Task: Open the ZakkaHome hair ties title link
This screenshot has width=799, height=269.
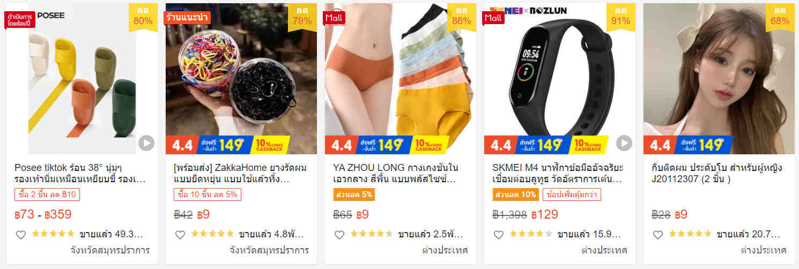Action: point(239,173)
